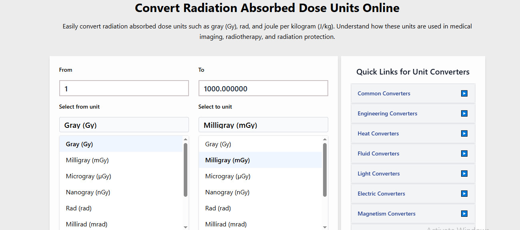Click the To result field showing 1000.000000
Screen dimensions: 520x230
263,89
